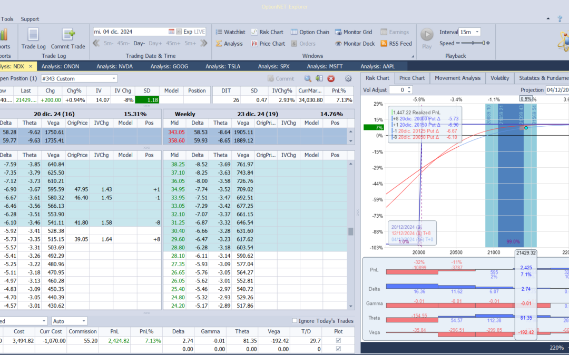Open the Interval 15m dropdown

[x=477, y=32]
